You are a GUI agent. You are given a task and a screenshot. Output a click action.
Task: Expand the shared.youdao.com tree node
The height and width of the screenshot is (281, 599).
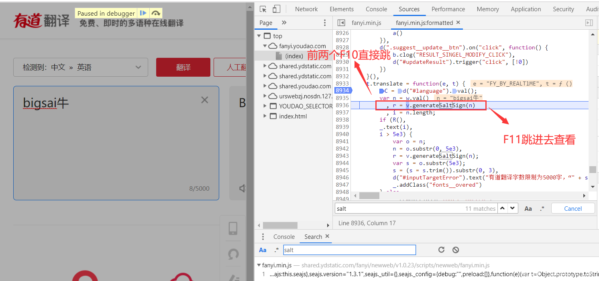click(x=265, y=86)
